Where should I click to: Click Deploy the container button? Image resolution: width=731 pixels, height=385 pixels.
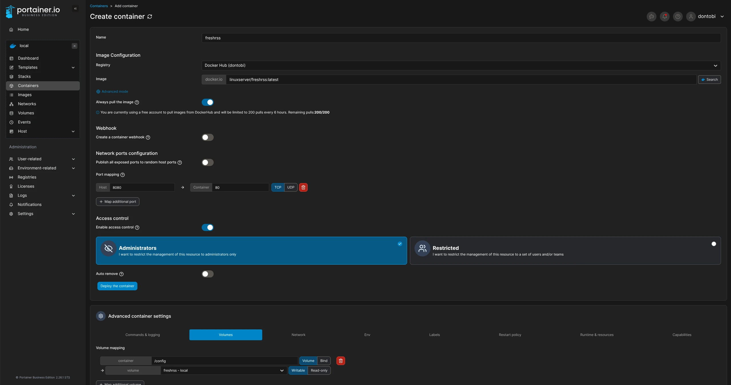click(x=117, y=286)
